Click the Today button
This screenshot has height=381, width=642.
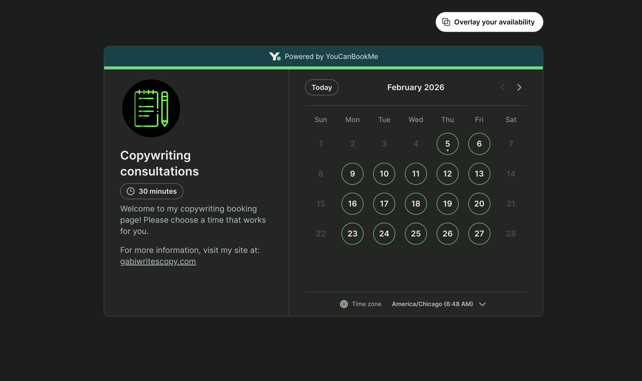click(x=322, y=87)
